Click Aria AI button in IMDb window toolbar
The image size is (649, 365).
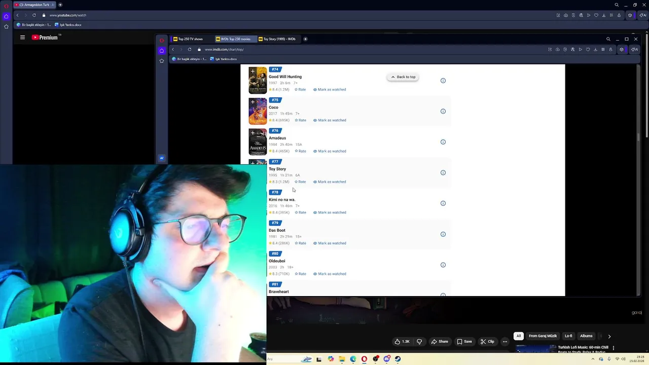634,49
